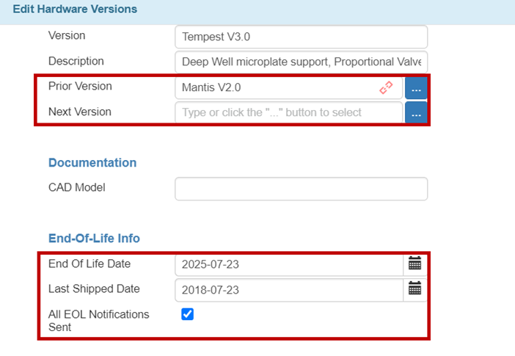Viewport: 515px width, 356px height.
Task: Select the End-Of-Life Info section heading
Action: pyautogui.click(x=94, y=239)
